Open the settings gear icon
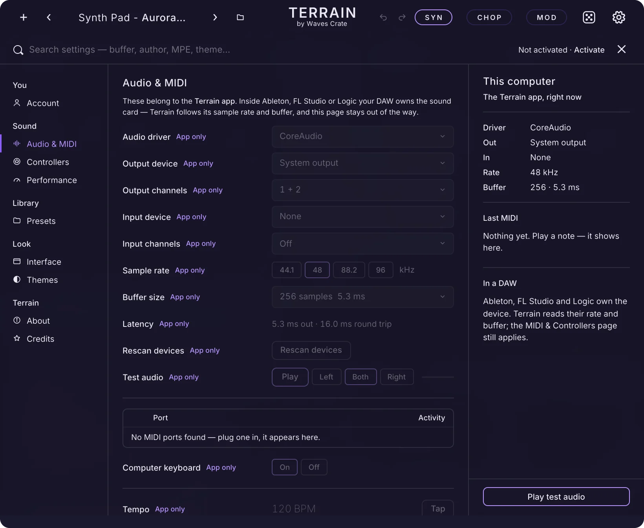Viewport: 644px width, 528px height. coord(619,17)
